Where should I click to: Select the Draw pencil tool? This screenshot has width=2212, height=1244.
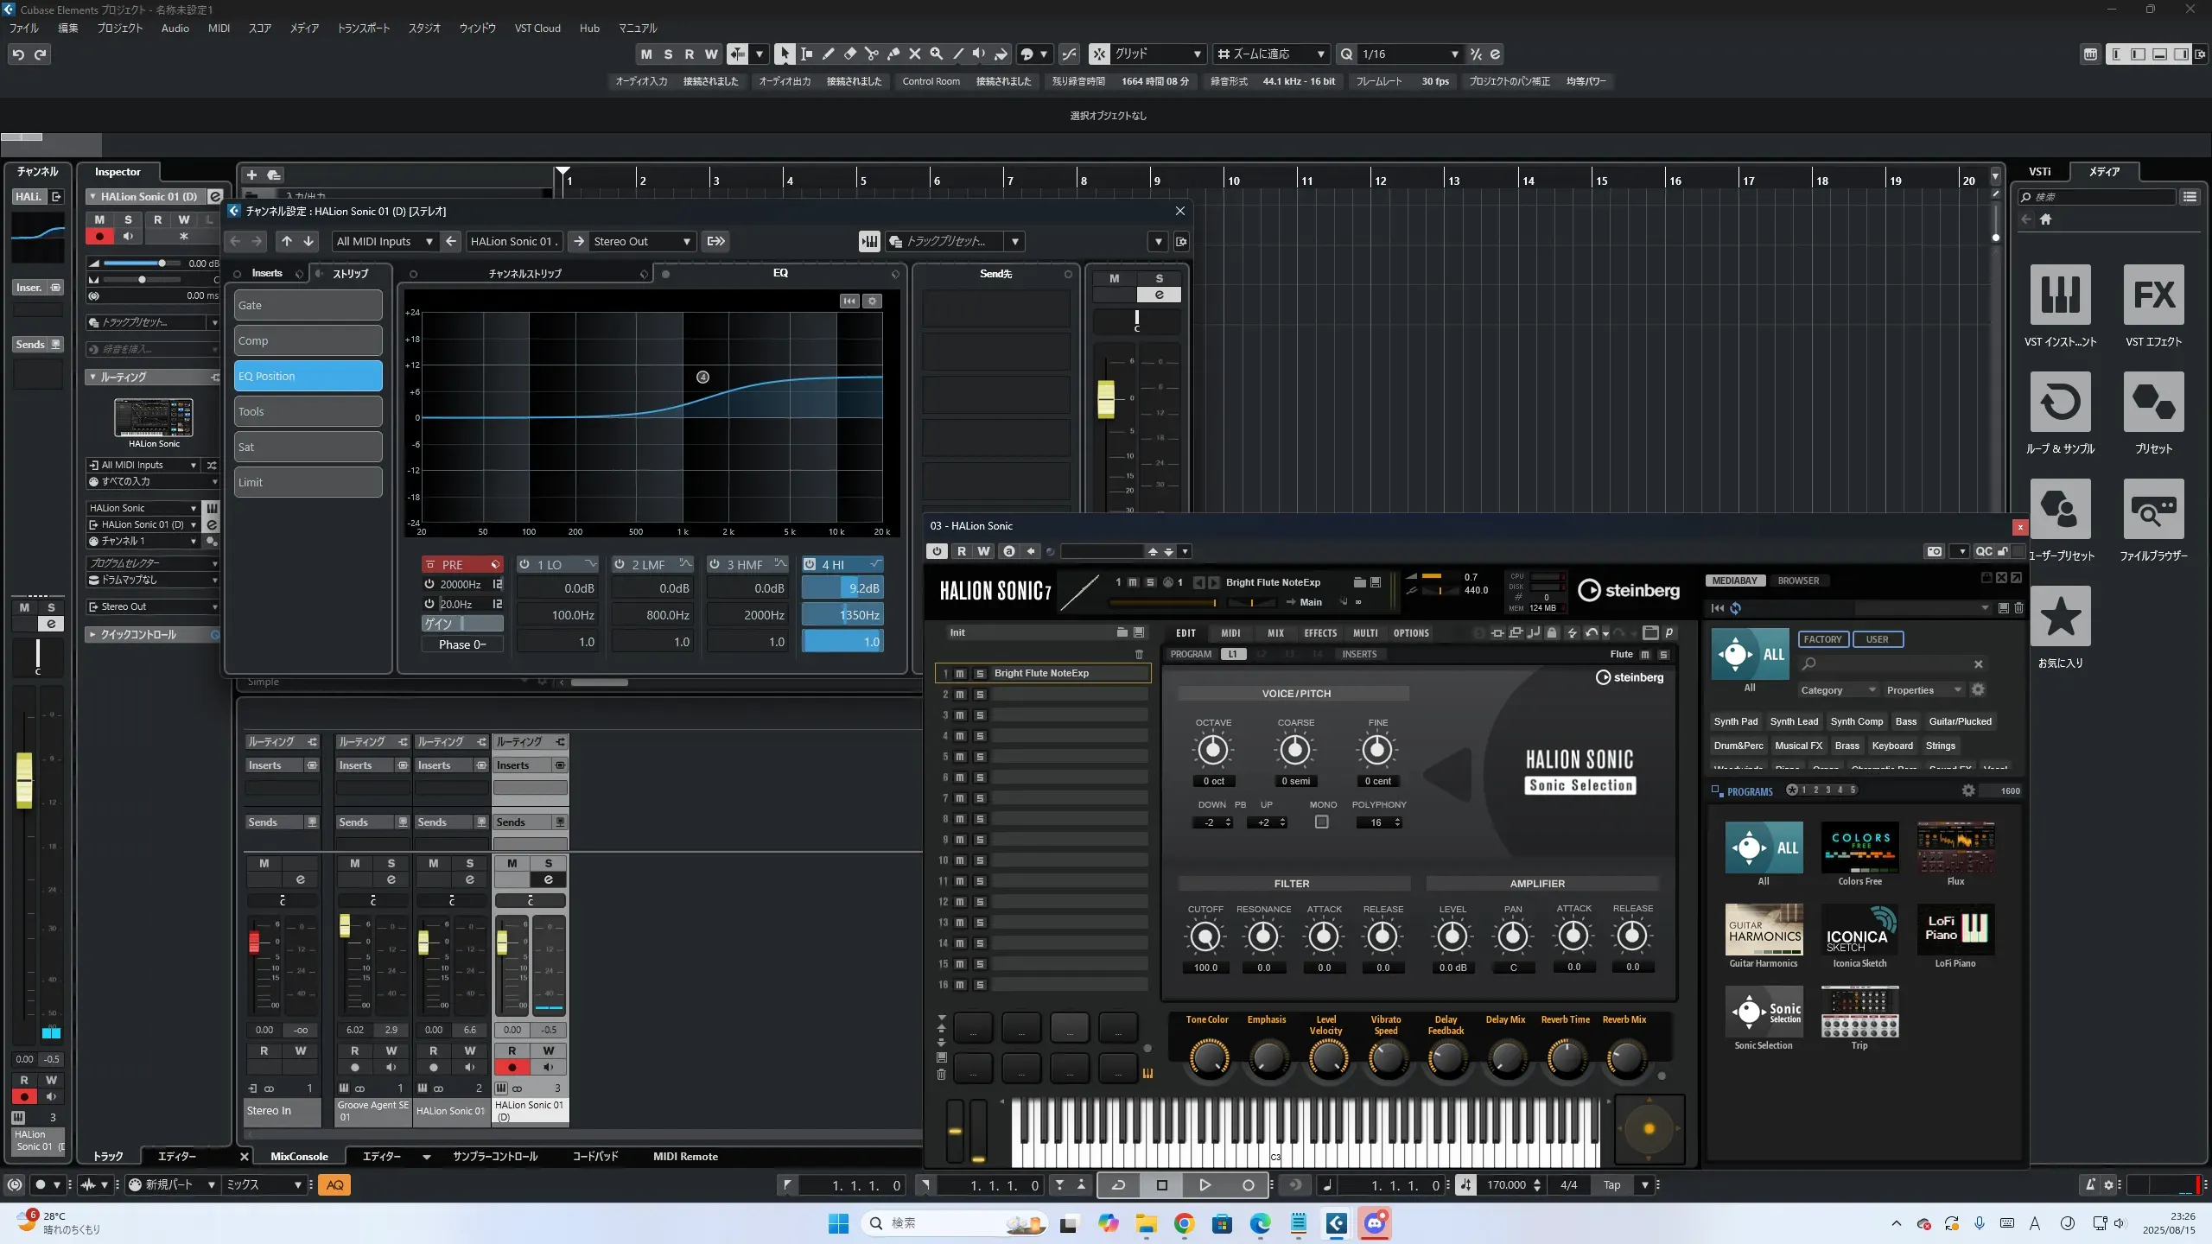click(828, 54)
